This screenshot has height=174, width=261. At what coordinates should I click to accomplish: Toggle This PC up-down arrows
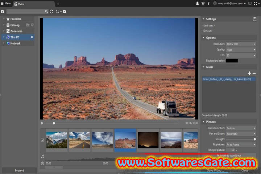click(32, 37)
